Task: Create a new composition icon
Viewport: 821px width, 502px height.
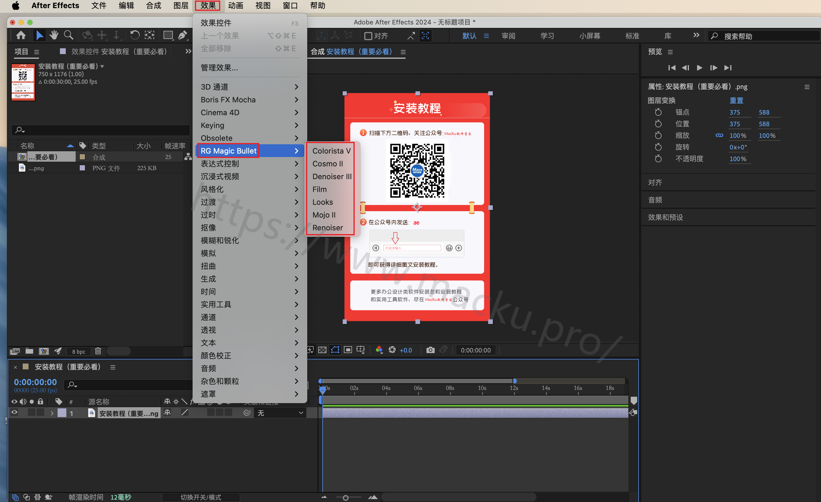Action: click(x=44, y=351)
